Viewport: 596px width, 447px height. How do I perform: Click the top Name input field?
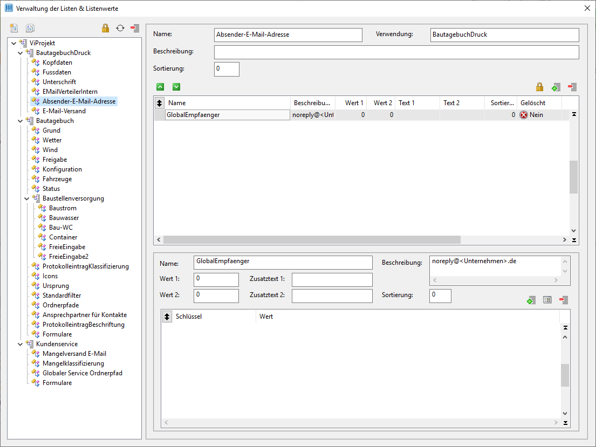click(288, 35)
